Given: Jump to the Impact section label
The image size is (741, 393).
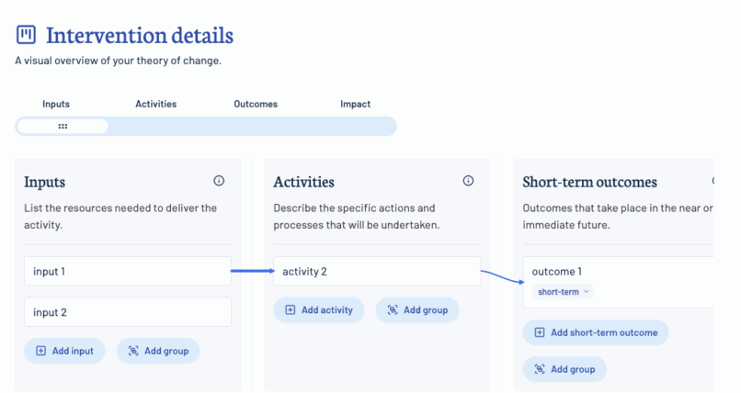Looking at the screenshot, I should 356,104.
